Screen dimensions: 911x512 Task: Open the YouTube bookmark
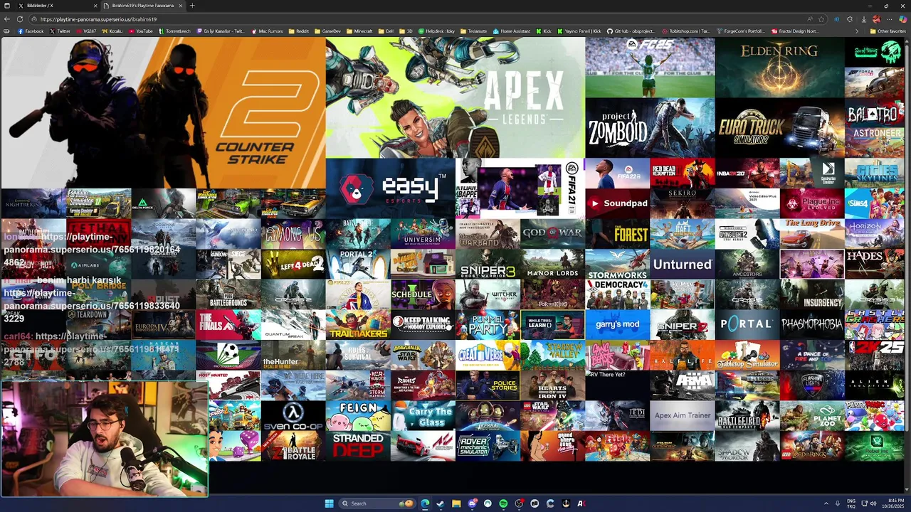[141, 31]
